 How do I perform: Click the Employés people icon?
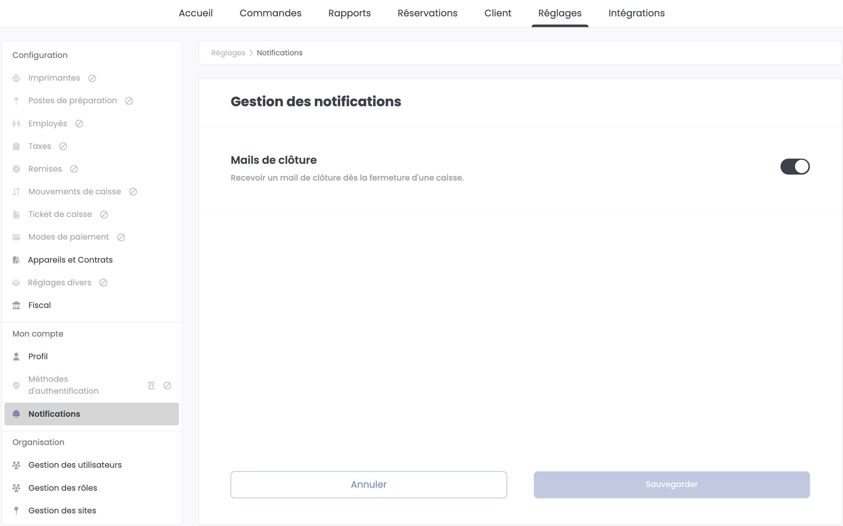(16, 124)
